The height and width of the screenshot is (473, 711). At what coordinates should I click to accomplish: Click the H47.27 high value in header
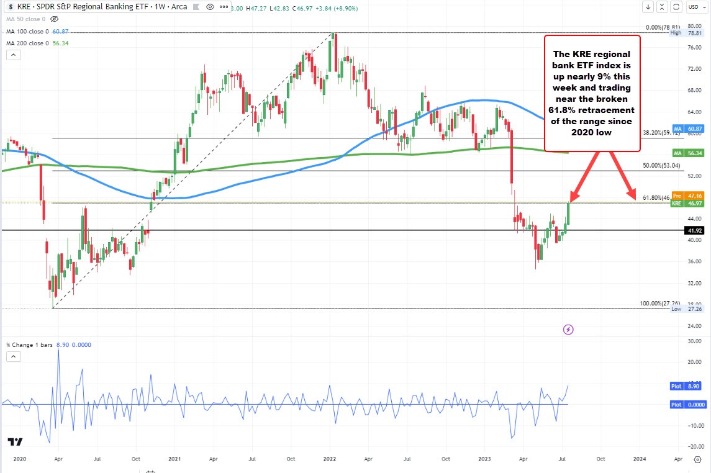pos(256,8)
